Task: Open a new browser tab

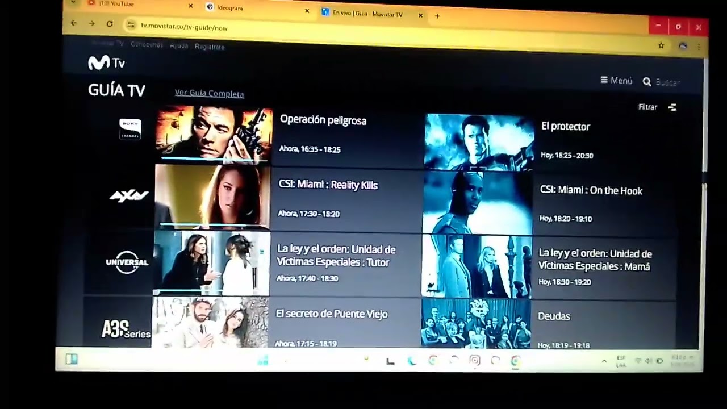Action: pos(437,16)
